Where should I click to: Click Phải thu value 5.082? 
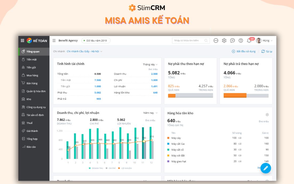[x=98, y=93]
